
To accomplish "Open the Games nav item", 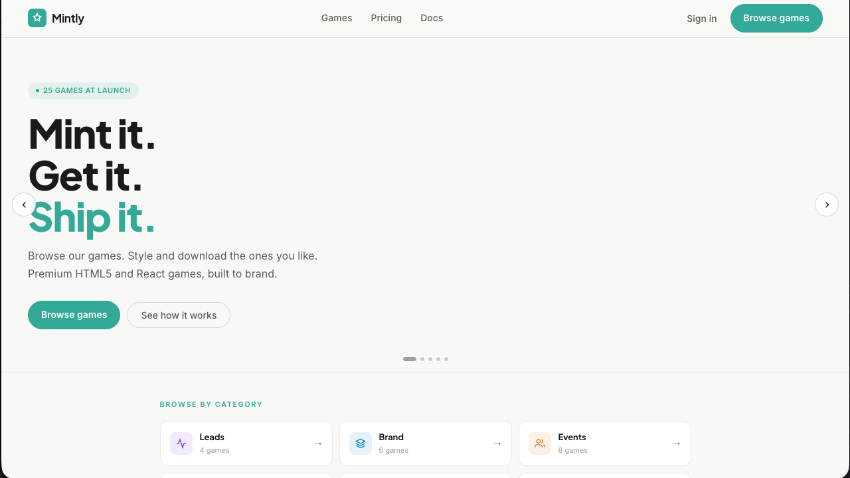I will [x=337, y=18].
